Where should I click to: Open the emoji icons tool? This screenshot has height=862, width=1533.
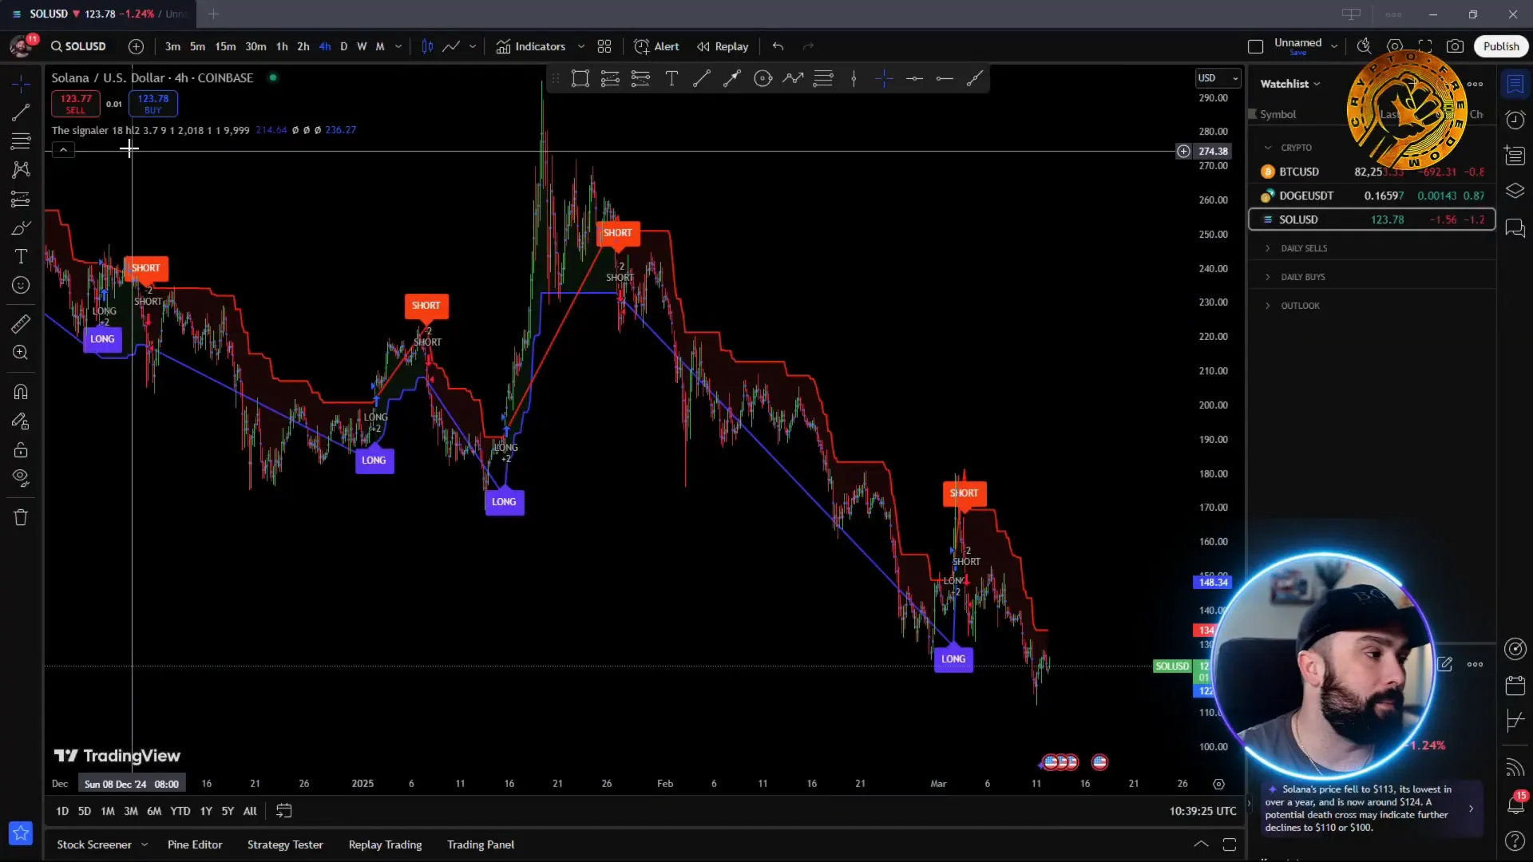point(21,285)
